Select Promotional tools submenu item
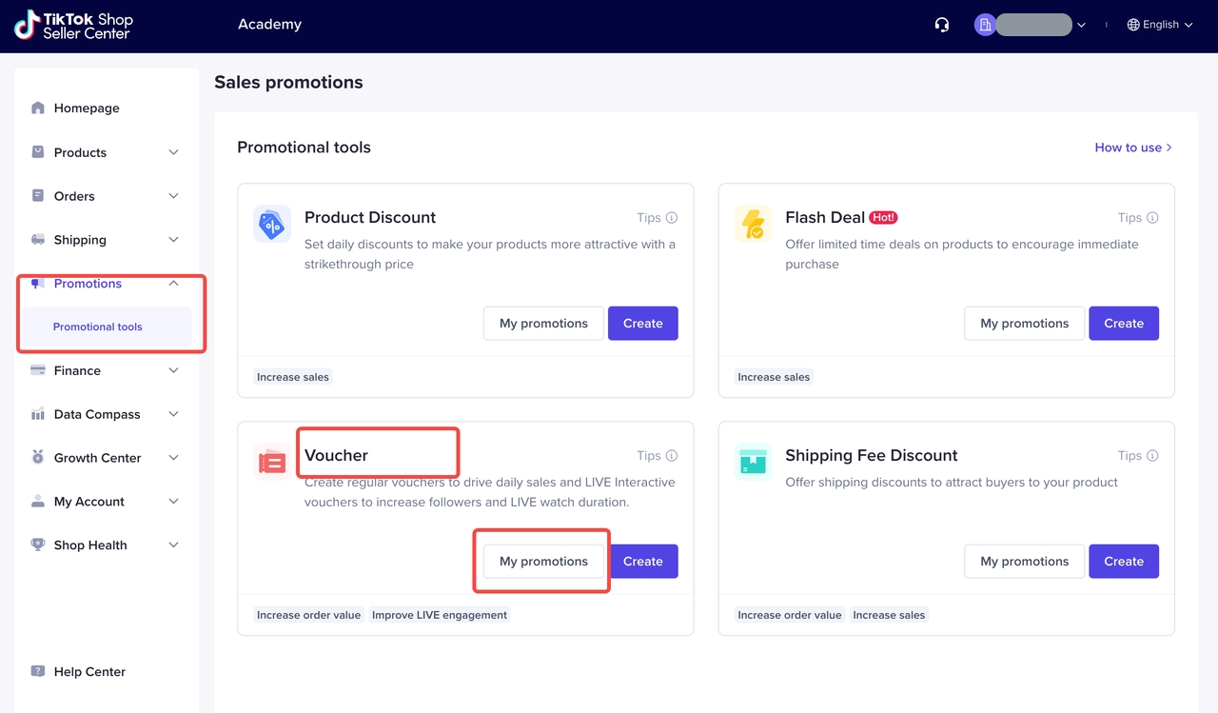Screen dimensions: 1218x713 [98, 327]
